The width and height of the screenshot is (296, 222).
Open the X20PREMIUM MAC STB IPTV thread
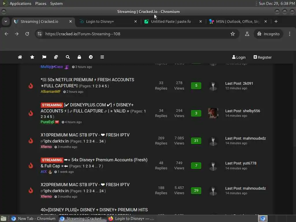pos(85,188)
